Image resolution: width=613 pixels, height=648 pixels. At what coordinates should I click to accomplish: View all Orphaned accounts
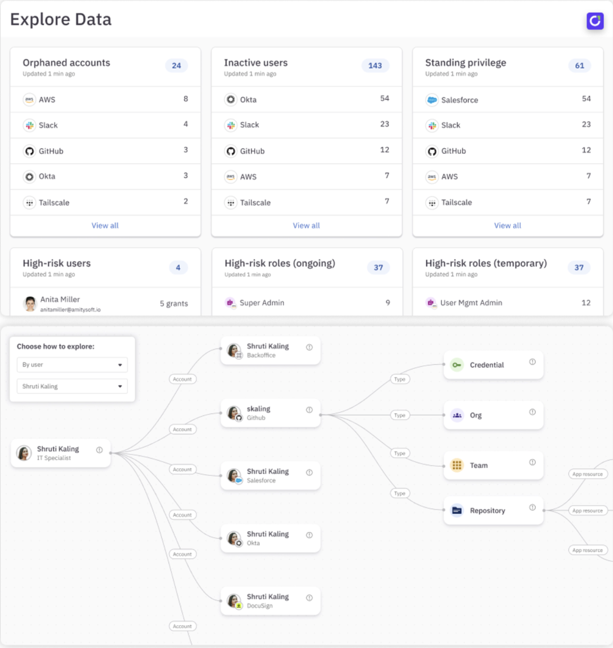click(105, 225)
